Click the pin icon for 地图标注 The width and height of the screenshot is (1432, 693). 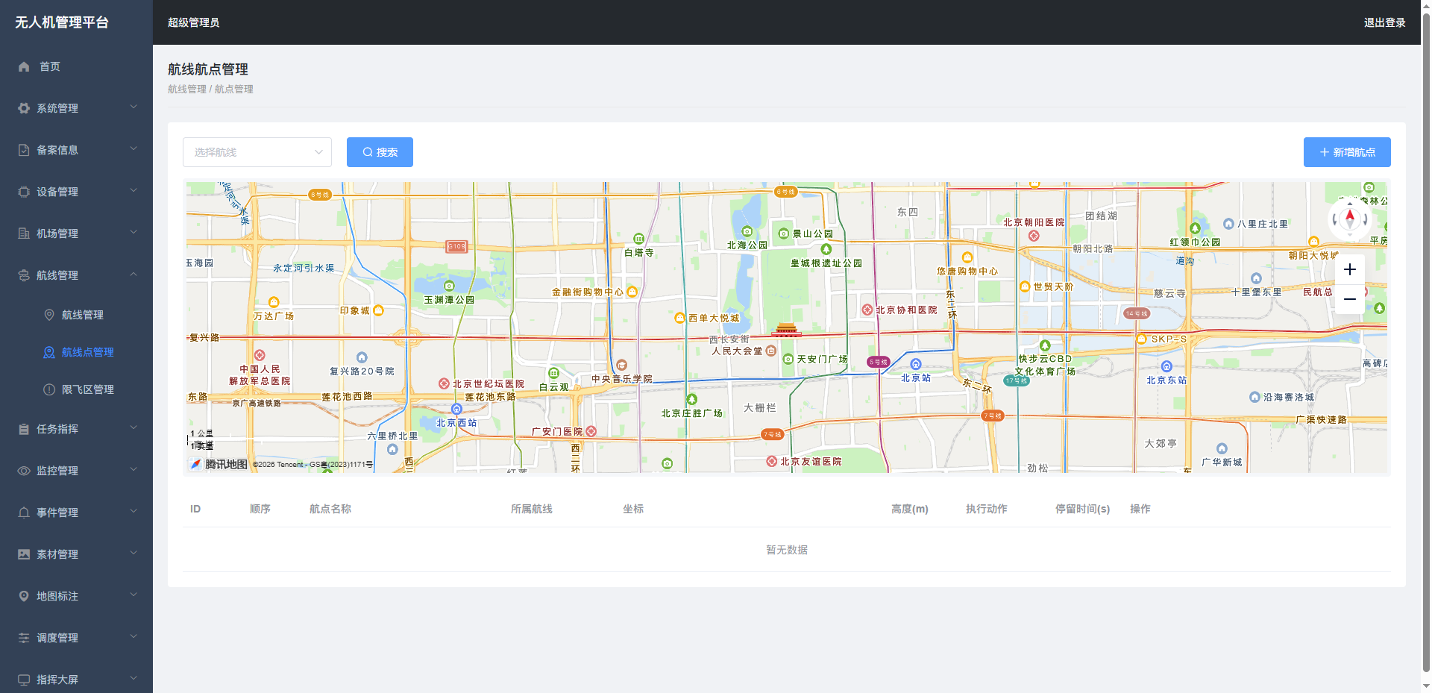pos(24,596)
